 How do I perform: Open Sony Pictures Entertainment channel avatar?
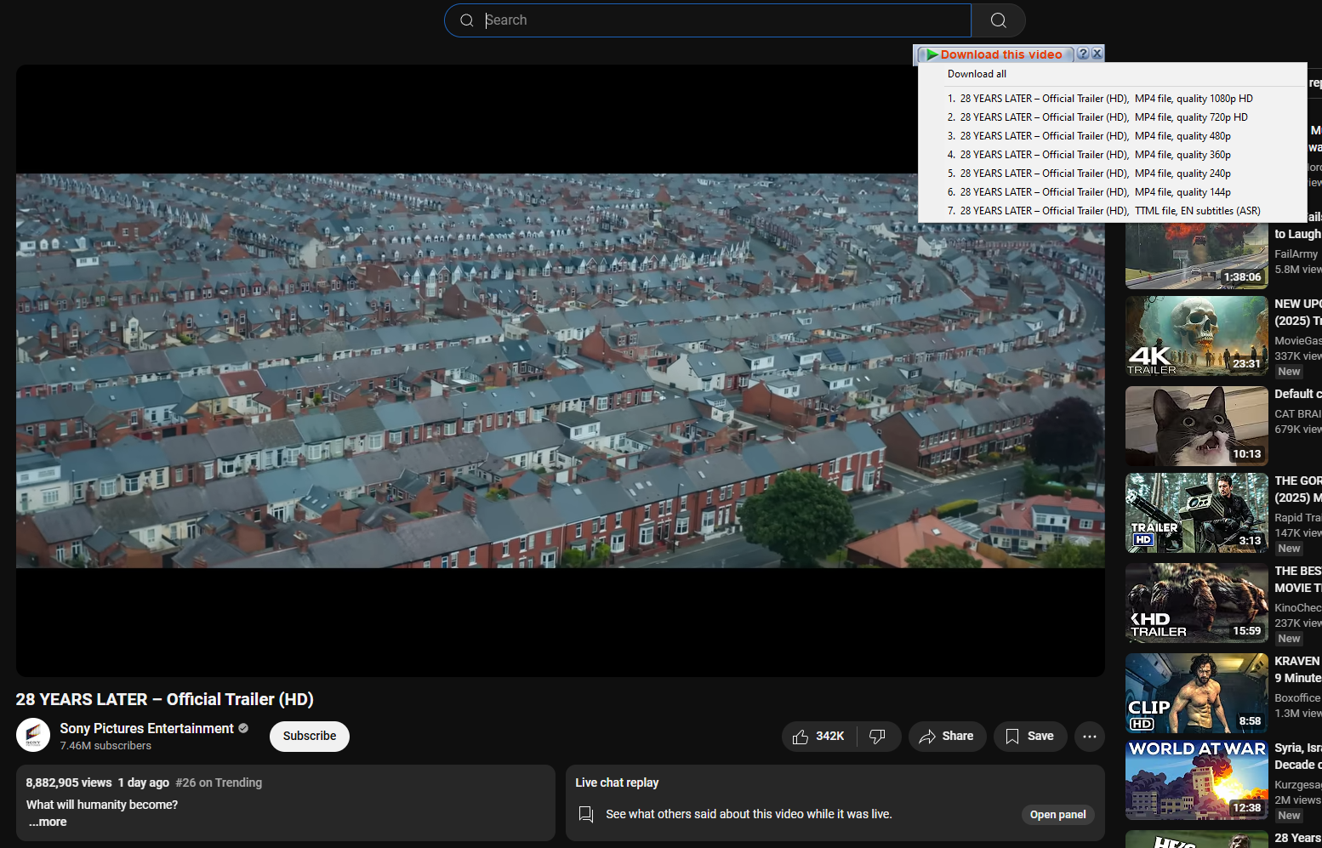(x=33, y=736)
